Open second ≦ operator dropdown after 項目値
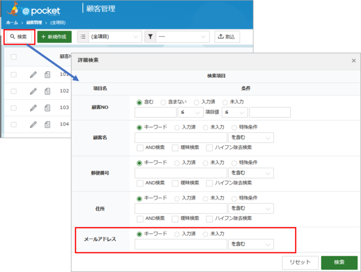This screenshot has height=272, width=361. coord(235,112)
